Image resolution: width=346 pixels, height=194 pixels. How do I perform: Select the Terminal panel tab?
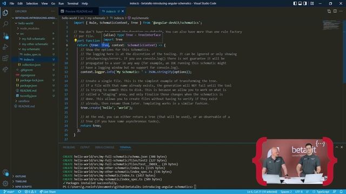125,147
